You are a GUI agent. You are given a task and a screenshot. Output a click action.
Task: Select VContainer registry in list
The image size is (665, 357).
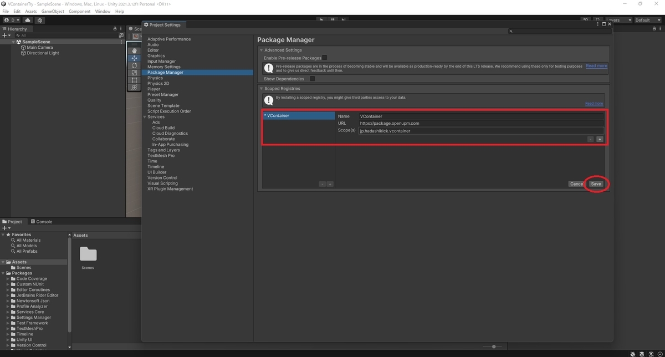298,116
